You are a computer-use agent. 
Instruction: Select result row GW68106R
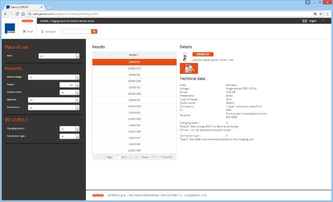tap(134, 132)
